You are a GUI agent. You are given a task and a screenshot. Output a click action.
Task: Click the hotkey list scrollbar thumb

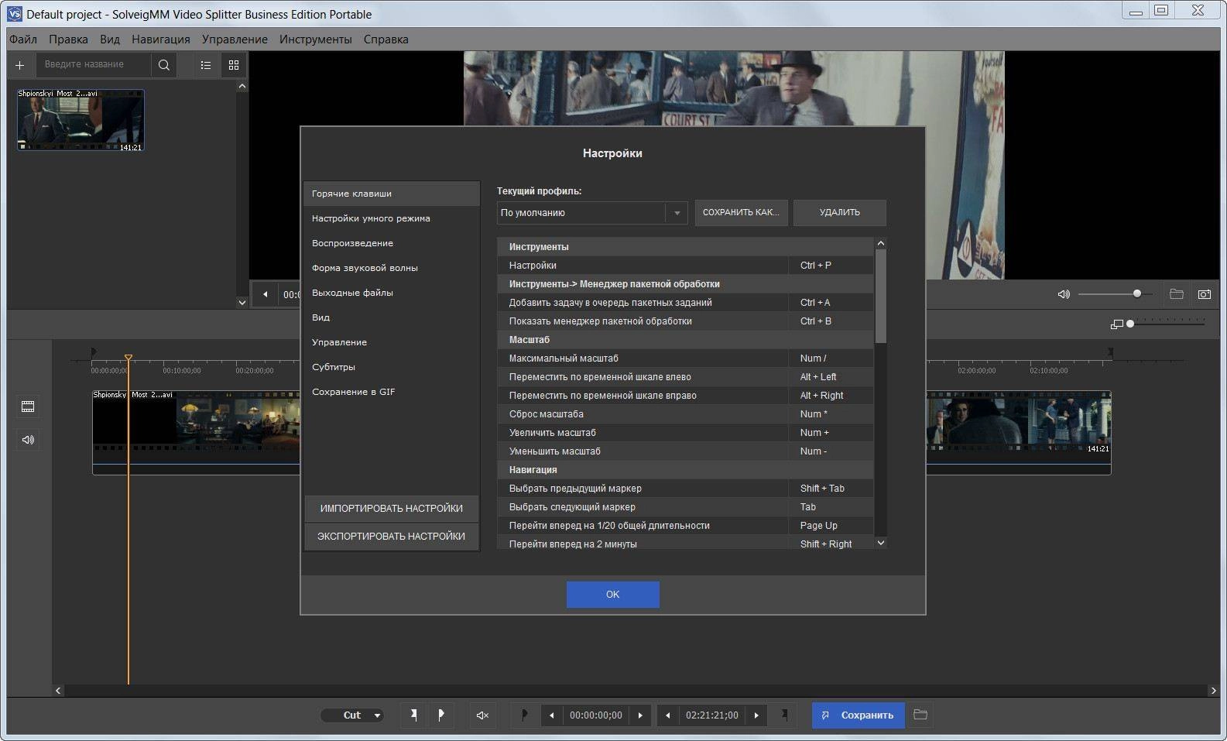[881, 296]
